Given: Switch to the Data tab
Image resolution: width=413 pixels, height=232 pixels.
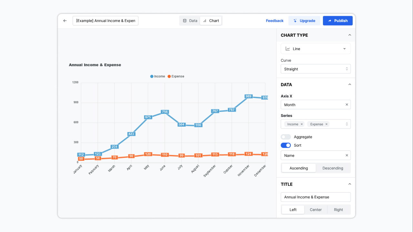Looking at the screenshot, I should click(x=190, y=21).
